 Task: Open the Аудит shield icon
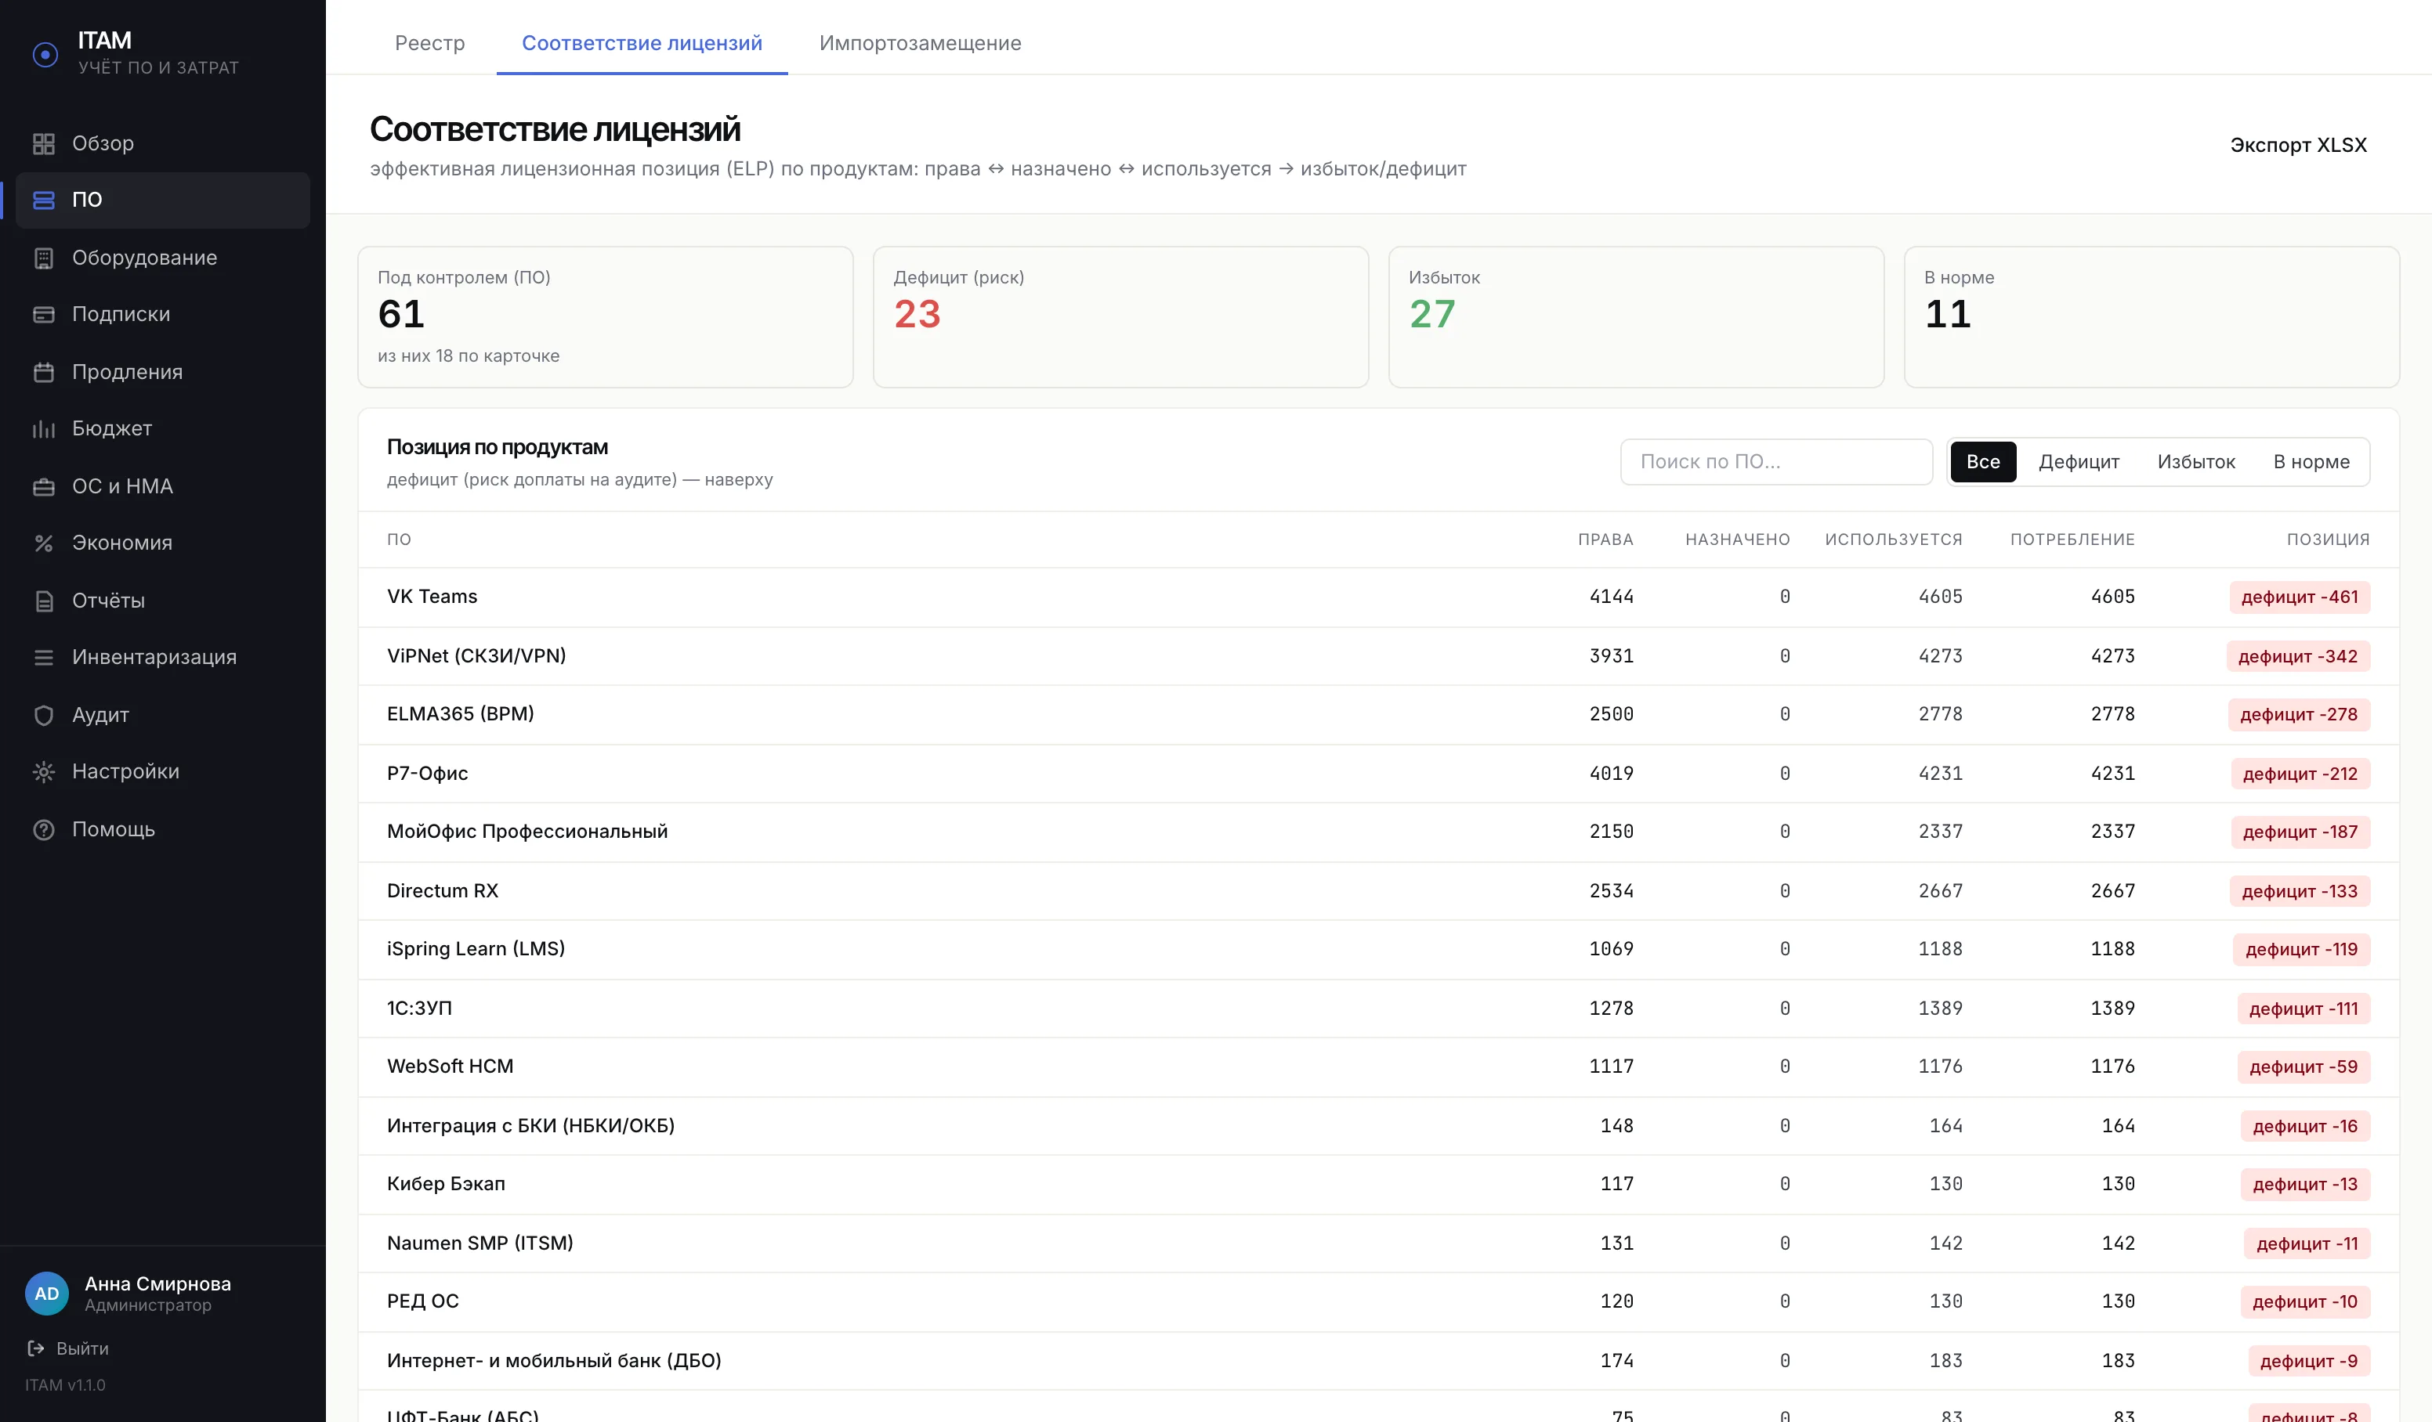coord(43,715)
